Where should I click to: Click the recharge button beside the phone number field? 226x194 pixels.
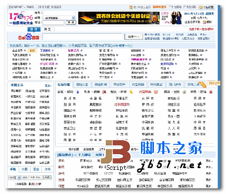tap(47, 177)
